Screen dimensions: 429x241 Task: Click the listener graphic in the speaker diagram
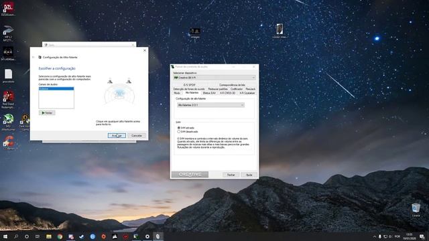coord(119,94)
